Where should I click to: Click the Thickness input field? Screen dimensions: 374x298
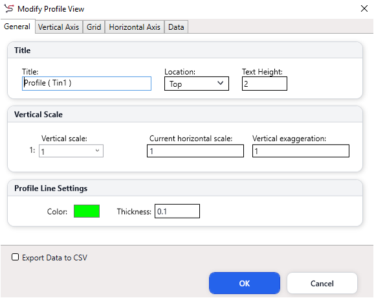coord(177,211)
